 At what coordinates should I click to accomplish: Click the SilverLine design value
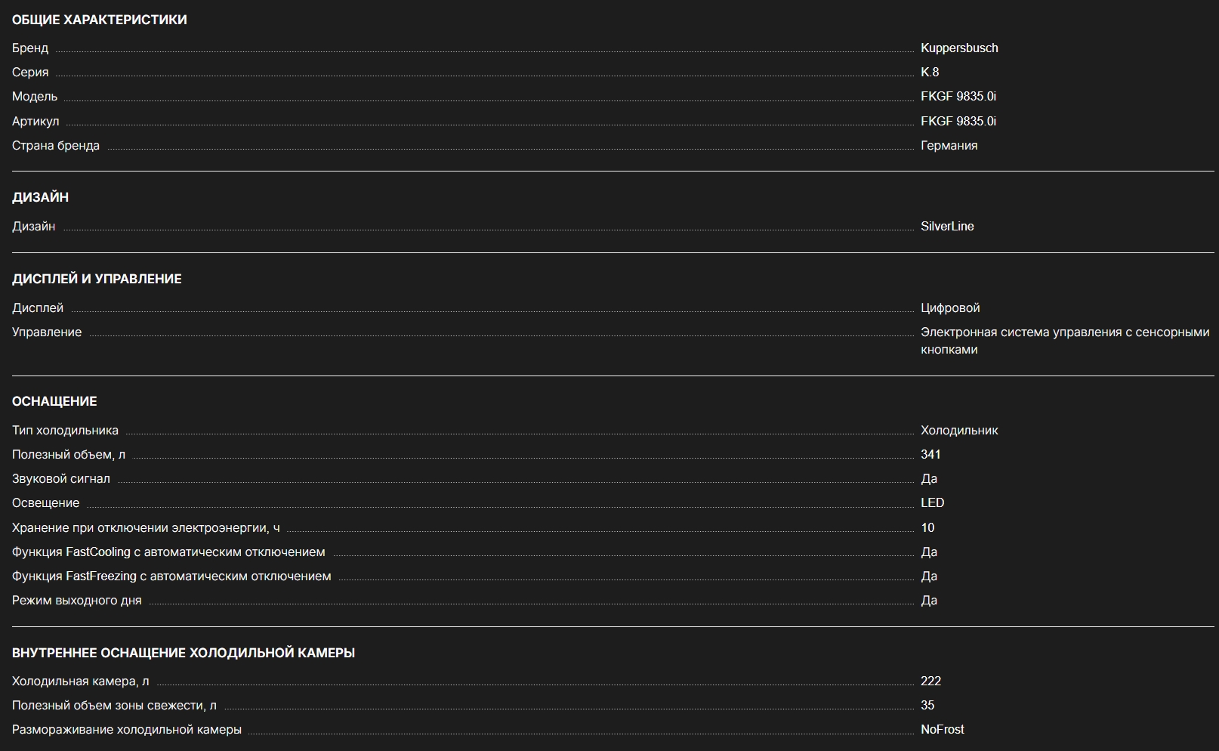coord(946,227)
